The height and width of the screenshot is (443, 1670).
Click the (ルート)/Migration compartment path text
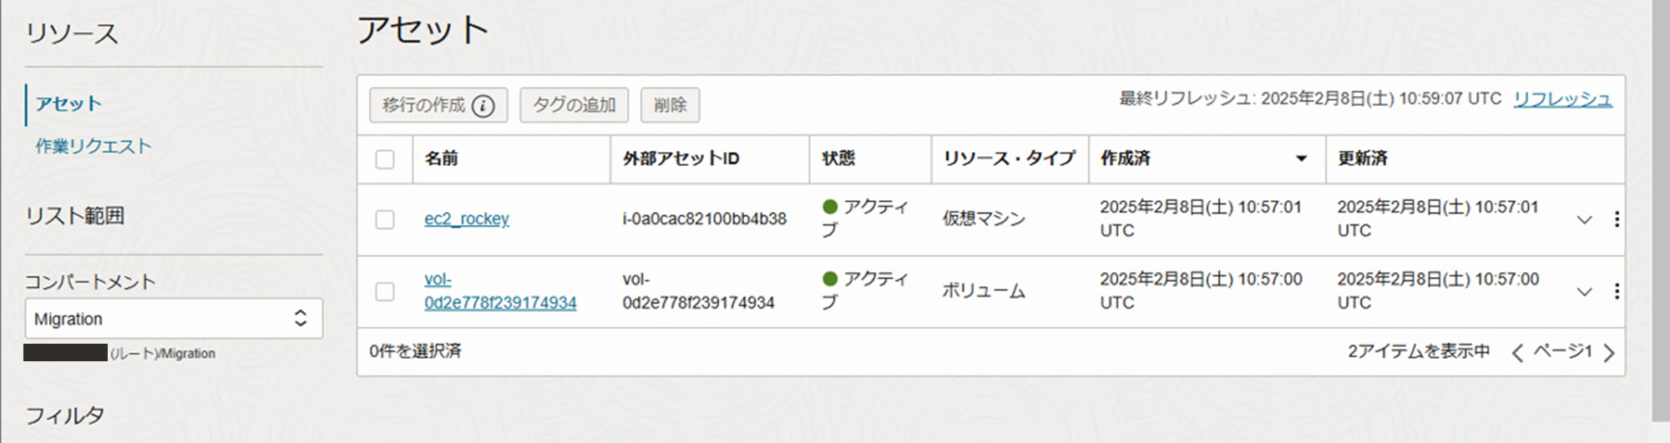point(163,354)
